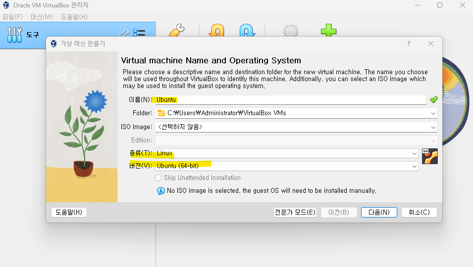Click the Skip Unattended Installation label
The width and height of the screenshot is (473, 267).
click(x=202, y=178)
